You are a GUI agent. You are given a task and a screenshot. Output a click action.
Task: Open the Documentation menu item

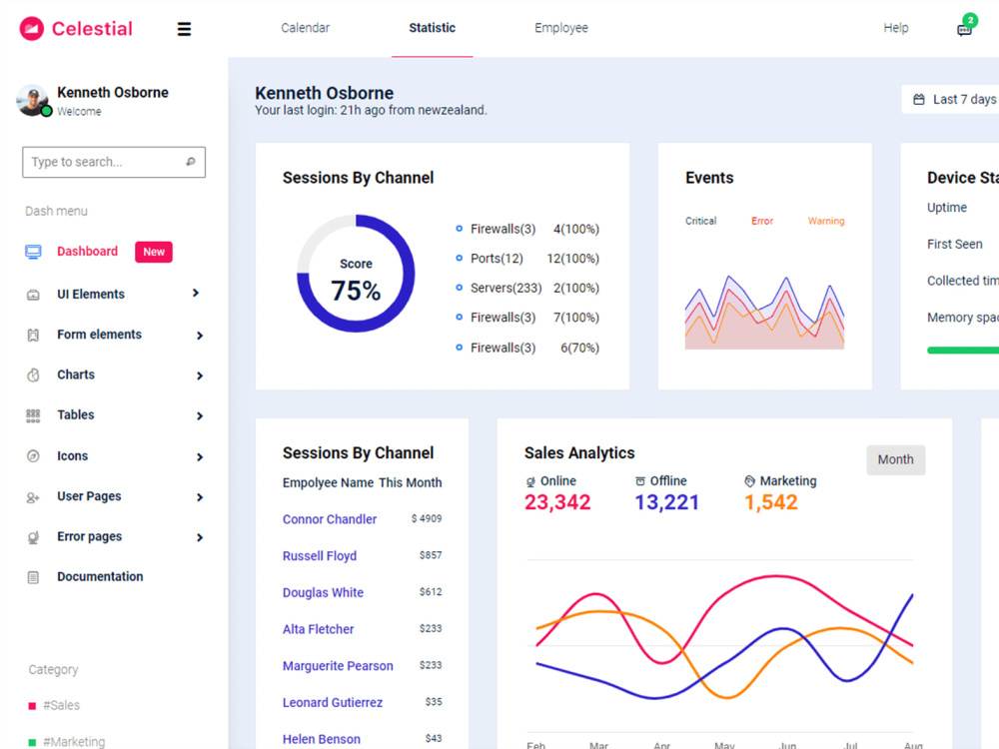point(100,577)
